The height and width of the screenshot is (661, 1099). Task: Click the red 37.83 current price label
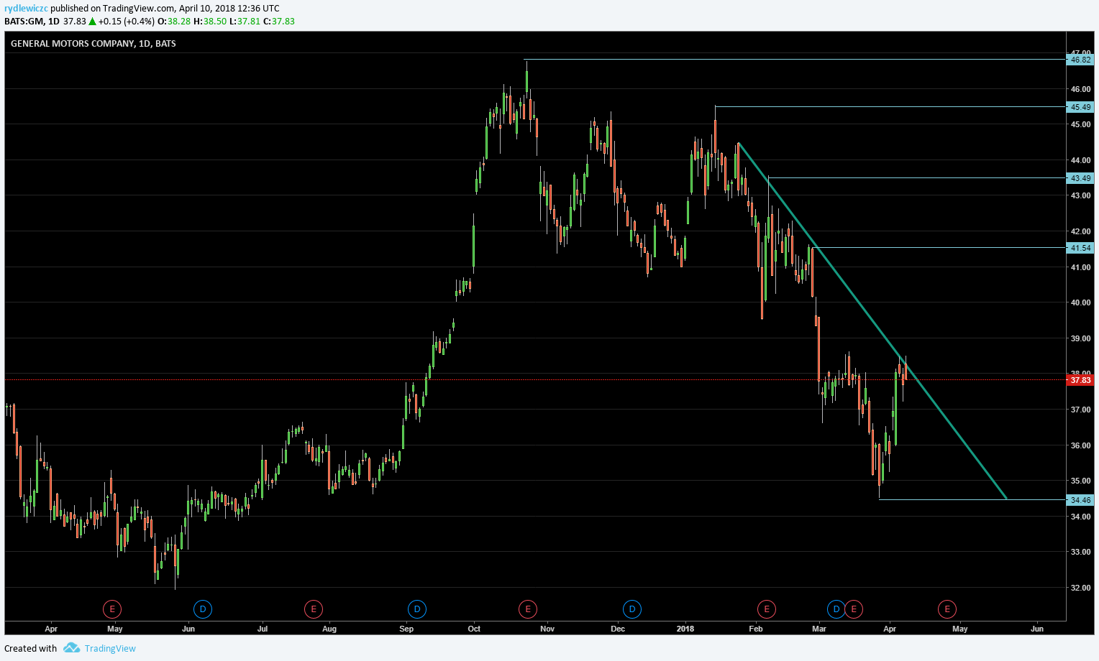1080,380
